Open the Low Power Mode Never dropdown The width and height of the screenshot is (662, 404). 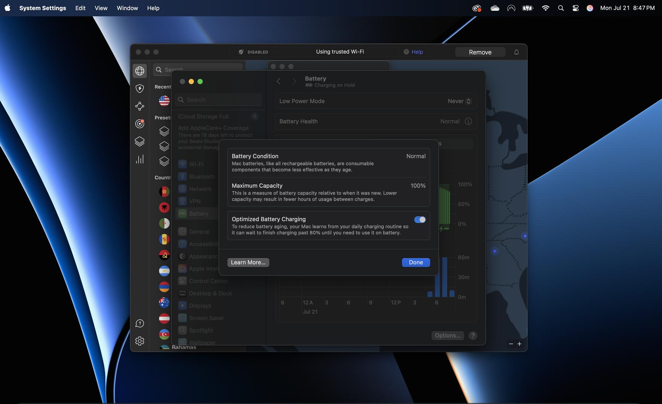(x=460, y=101)
